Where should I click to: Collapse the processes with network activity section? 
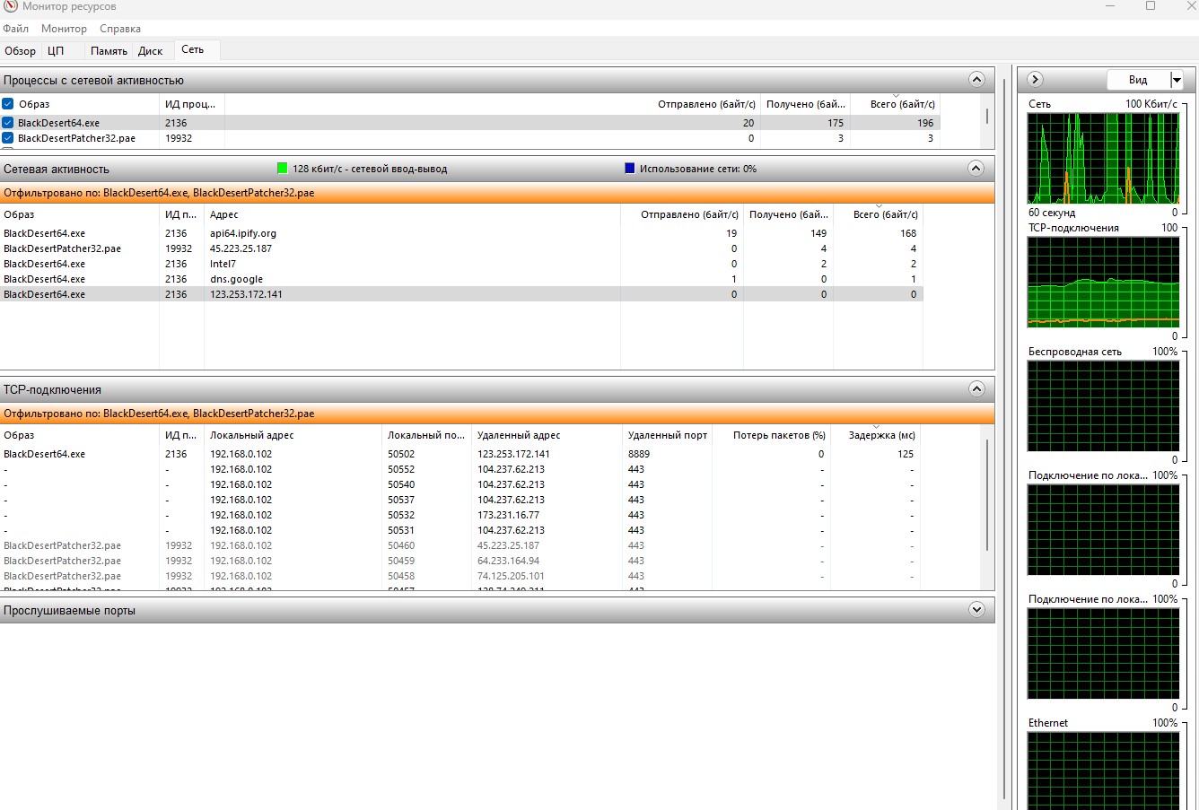click(x=976, y=80)
